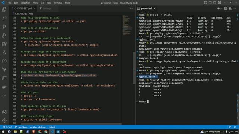
Task: Close the powershell terminal tab
Action: coord(155,9)
